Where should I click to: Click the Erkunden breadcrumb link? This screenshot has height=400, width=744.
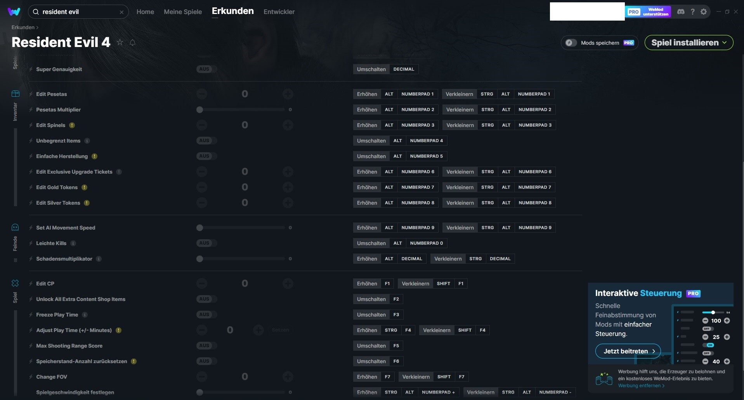[23, 27]
